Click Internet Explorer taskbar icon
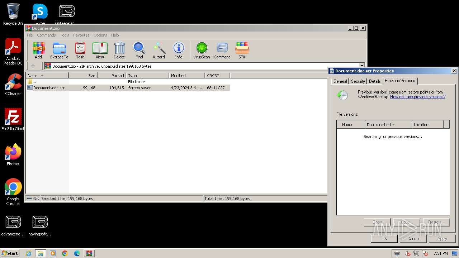The height and width of the screenshot is (258, 459). [29, 253]
